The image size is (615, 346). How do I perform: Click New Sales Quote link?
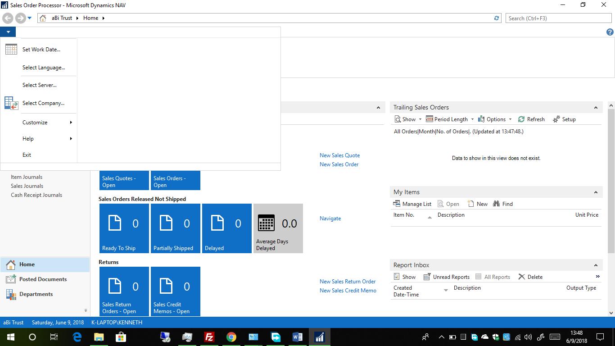tap(339, 155)
